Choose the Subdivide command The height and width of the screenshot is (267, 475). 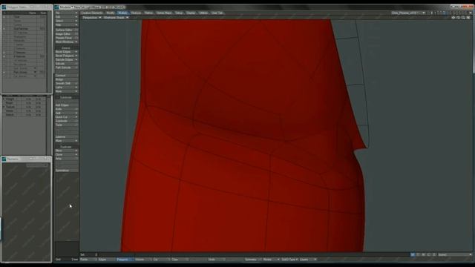click(x=66, y=121)
